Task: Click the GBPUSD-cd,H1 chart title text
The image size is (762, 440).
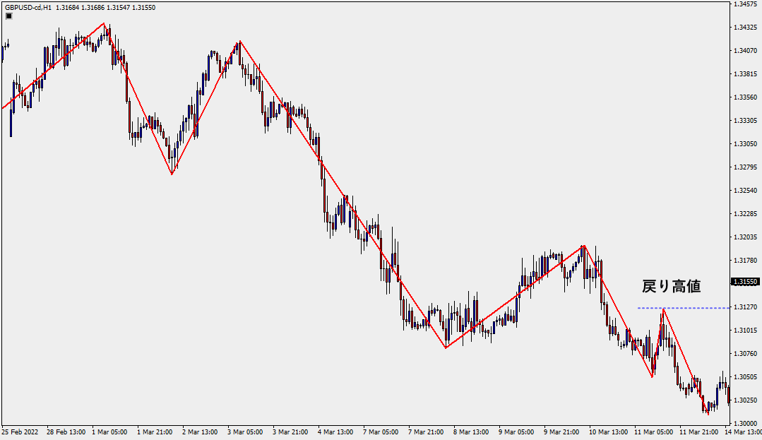Action: 27,7
